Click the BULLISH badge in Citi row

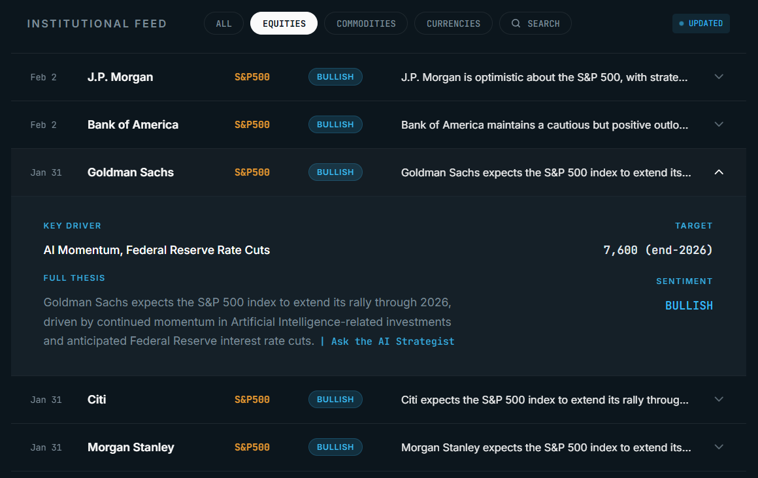tap(335, 400)
